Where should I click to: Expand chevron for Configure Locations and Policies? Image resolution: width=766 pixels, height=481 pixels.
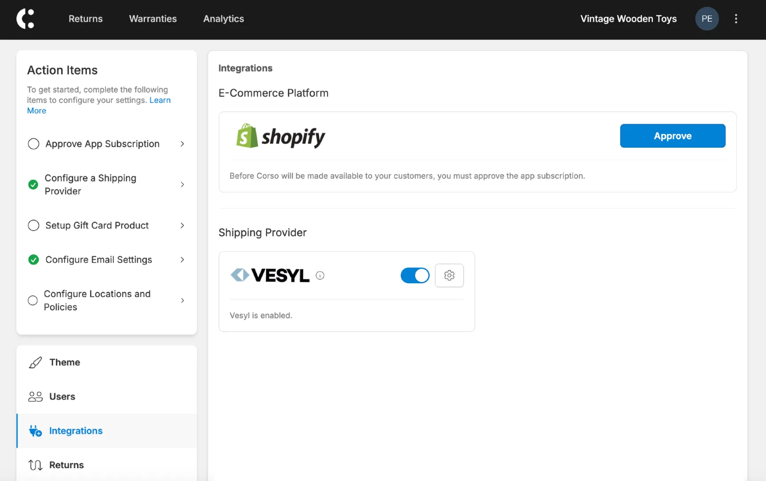(x=182, y=300)
